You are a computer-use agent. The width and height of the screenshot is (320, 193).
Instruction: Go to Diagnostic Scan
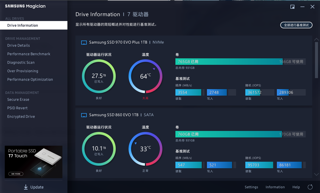pyautogui.click(x=21, y=62)
